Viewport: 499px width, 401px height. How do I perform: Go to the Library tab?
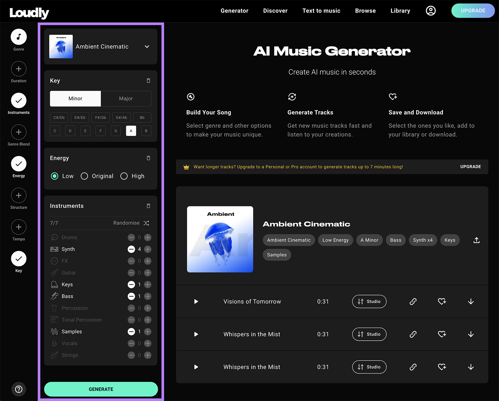point(400,11)
